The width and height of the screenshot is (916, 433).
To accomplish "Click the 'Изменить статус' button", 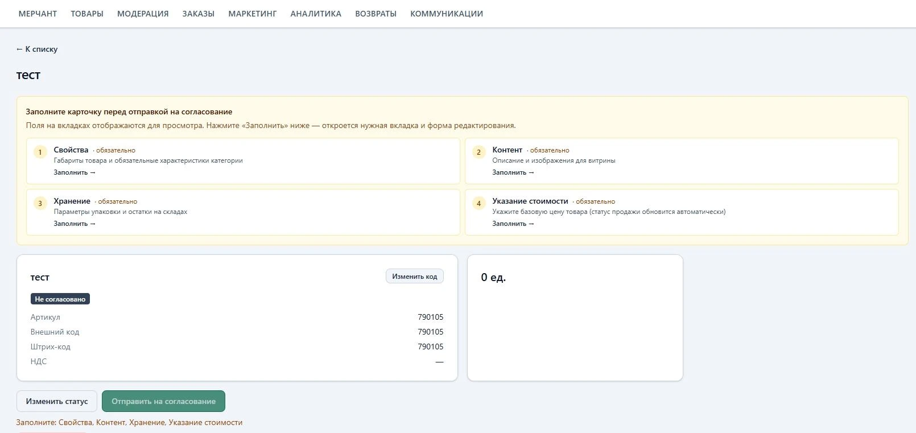I will click(57, 401).
